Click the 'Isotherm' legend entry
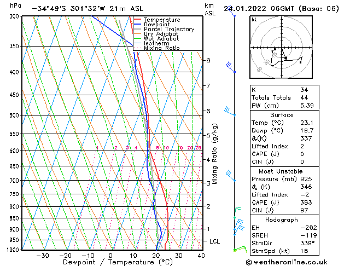 coord(156,43)
